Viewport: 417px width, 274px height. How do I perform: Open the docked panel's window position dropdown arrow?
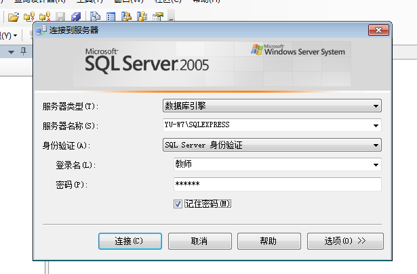point(11,52)
